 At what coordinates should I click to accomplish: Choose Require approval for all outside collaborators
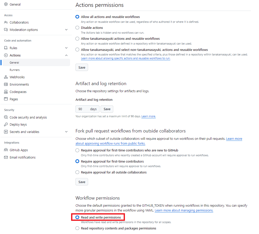tap(77, 172)
